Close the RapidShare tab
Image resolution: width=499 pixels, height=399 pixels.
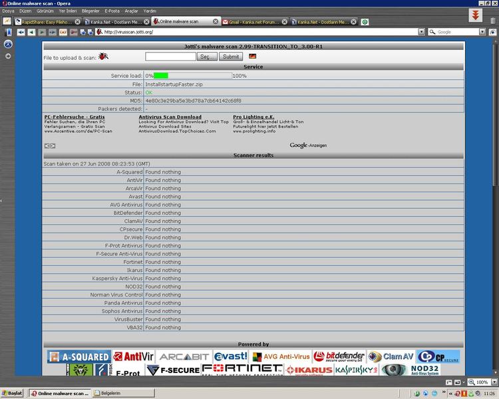(78, 22)
